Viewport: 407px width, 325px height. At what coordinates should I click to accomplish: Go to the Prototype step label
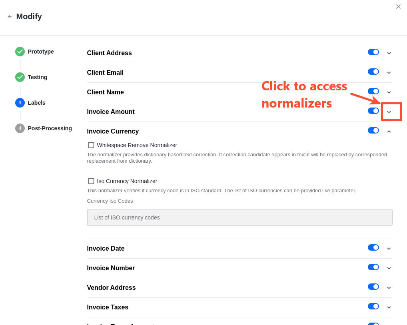click(41, 52)
